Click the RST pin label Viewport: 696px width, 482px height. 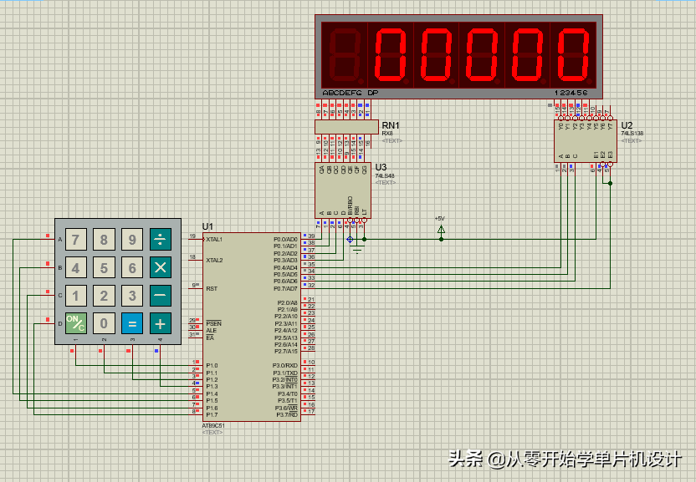212,289
